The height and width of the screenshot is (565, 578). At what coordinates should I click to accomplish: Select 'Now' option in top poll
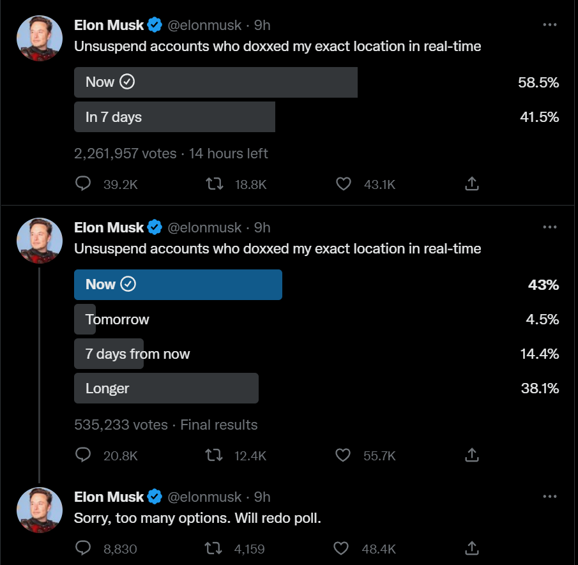215,82
